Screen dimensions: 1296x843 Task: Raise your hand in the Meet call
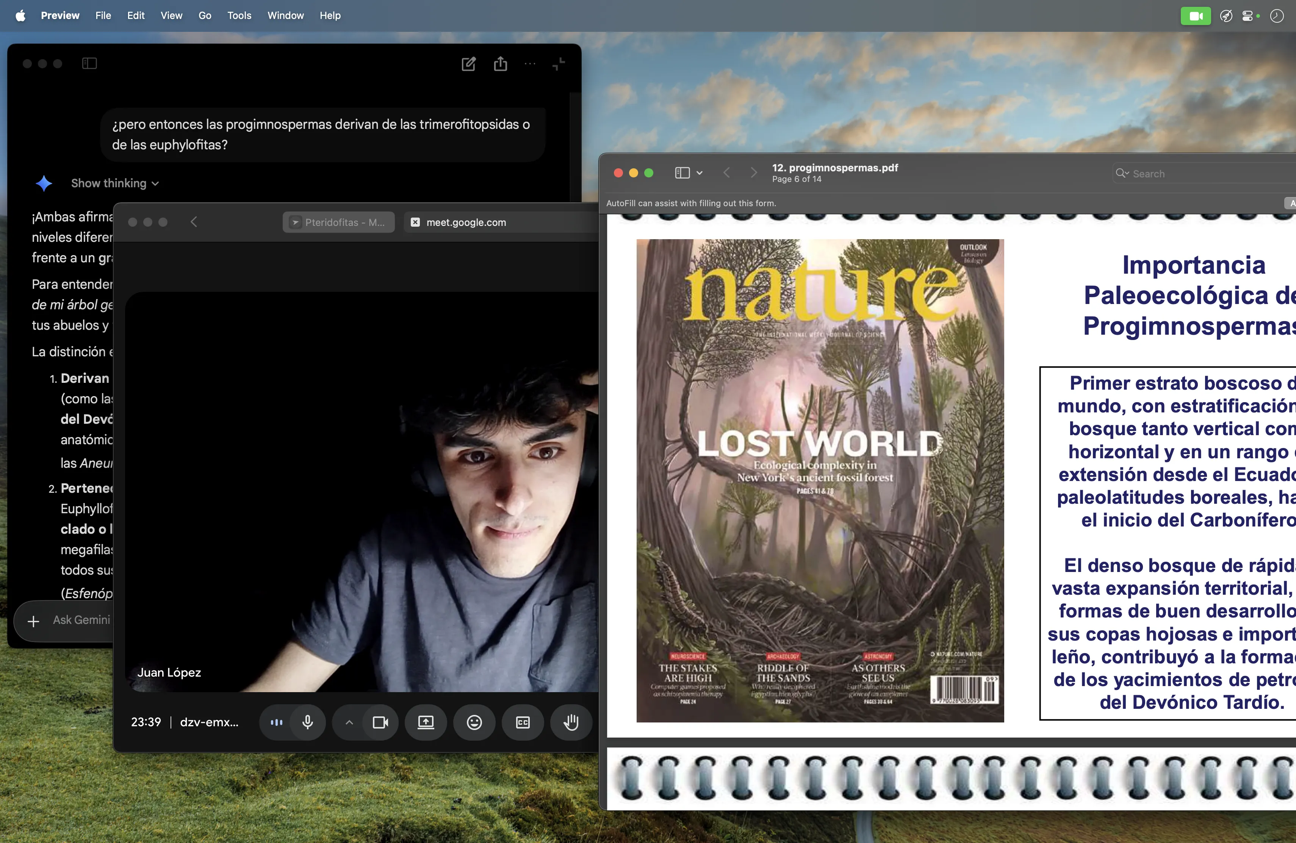571,722
